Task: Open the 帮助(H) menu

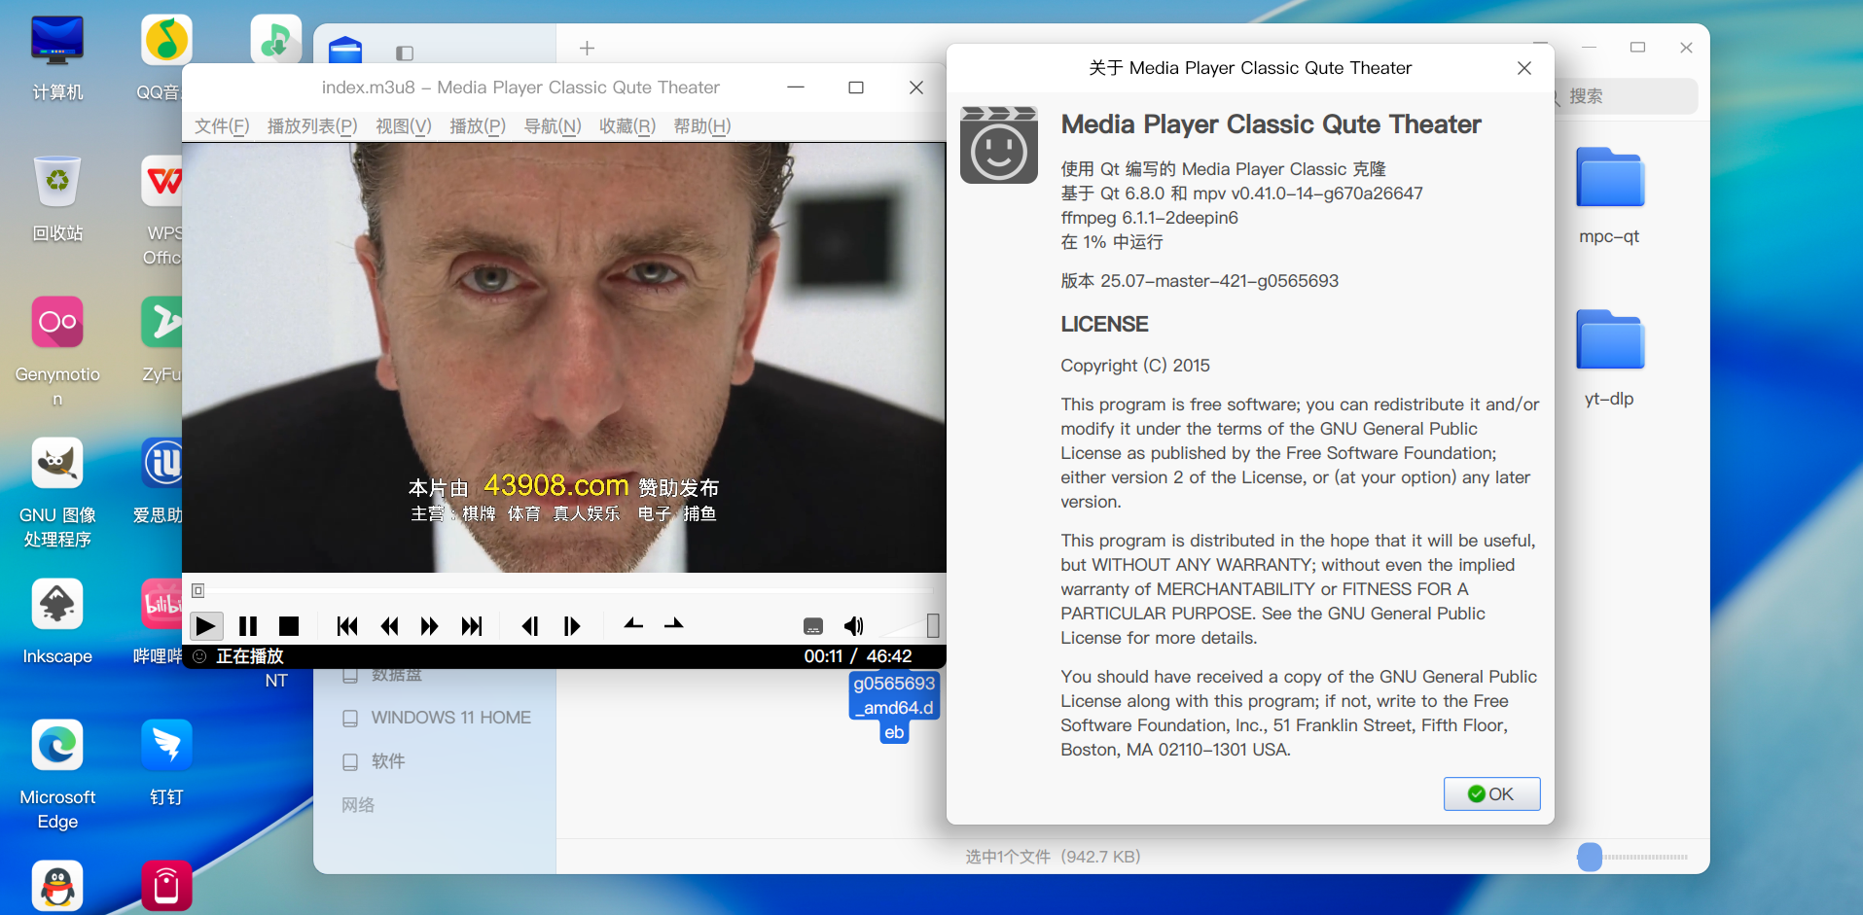Action: [702, 126]
